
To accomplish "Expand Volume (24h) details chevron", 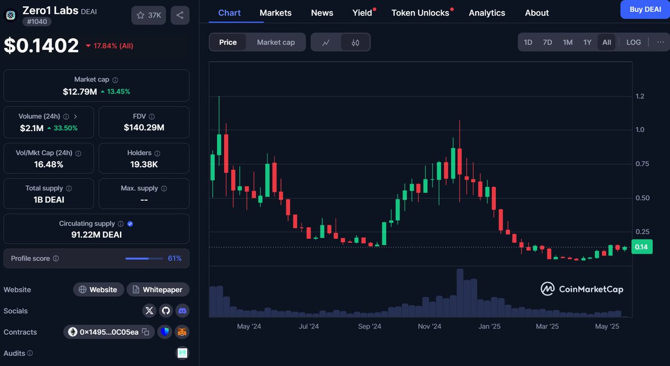I will click(75, 117).
